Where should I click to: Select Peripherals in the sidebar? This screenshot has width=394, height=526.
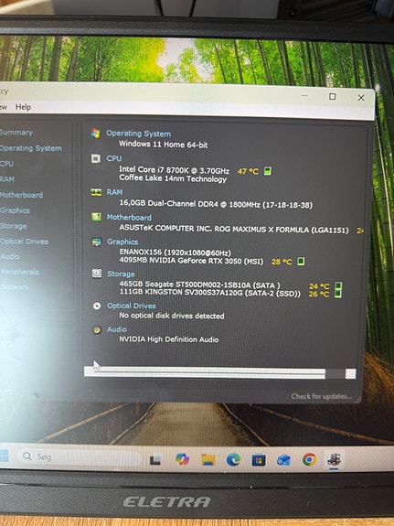[x=19, y=272]
